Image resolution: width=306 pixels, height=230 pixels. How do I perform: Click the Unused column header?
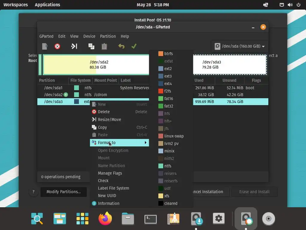click(x=229, y=80)
